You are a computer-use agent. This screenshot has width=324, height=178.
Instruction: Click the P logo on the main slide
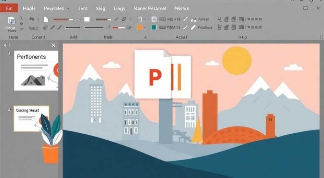coord(156,77)
